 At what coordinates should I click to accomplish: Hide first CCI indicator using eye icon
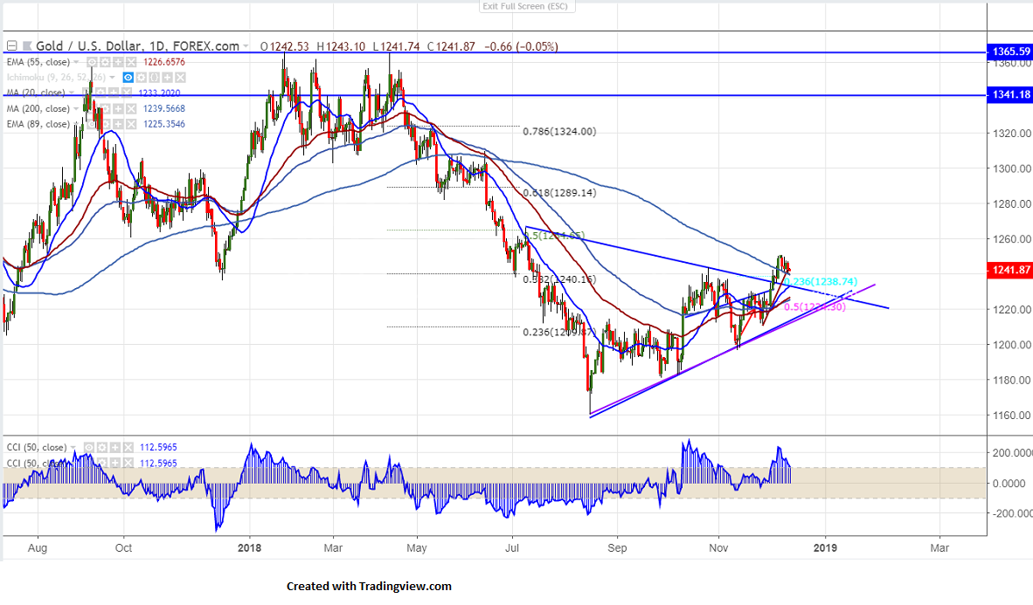(x=91, y=448)
